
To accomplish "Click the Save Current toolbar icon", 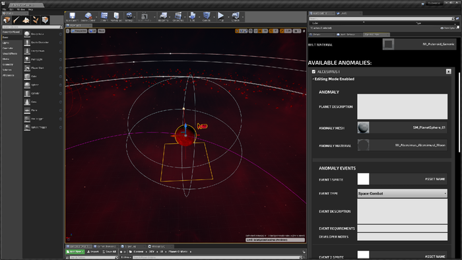I will point(72,16).
